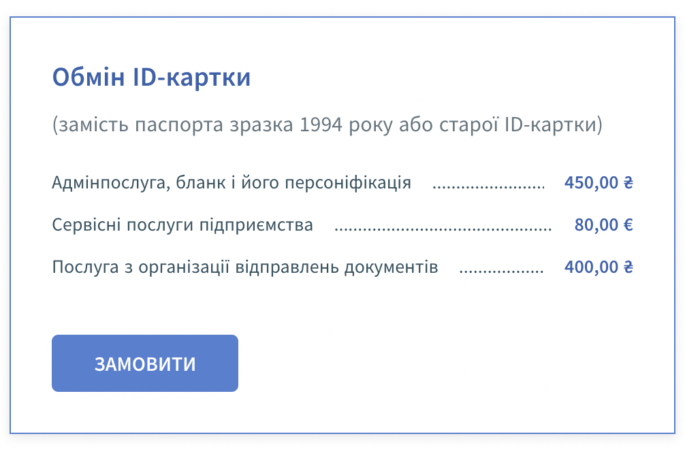Click the subtitle about the 1994 passport
685x449 pixels.
328,124
